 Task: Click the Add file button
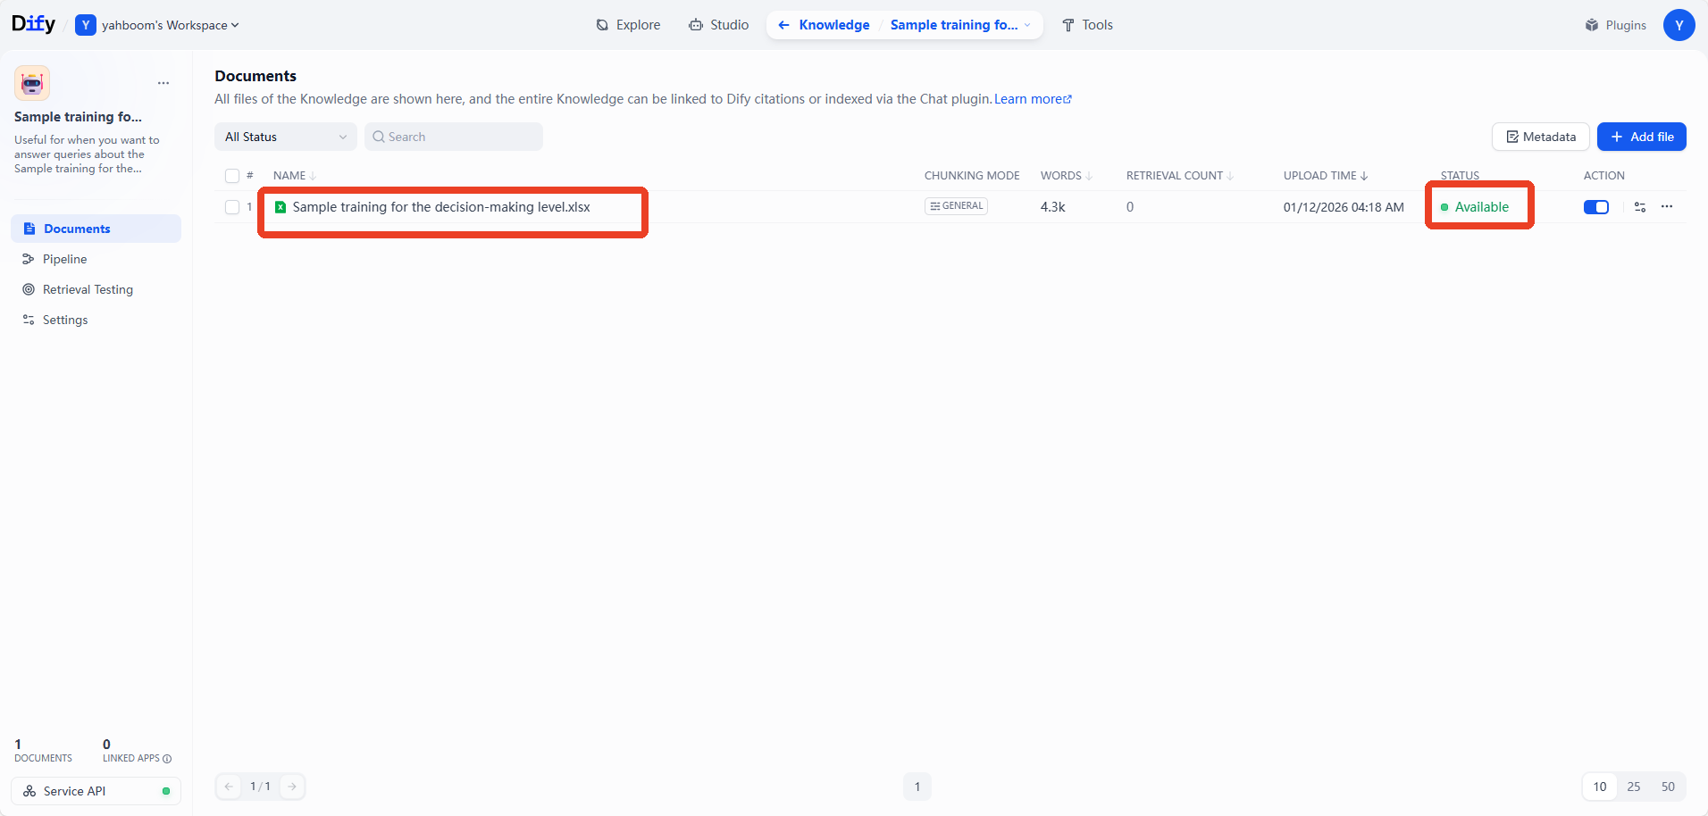[1641, 137]
